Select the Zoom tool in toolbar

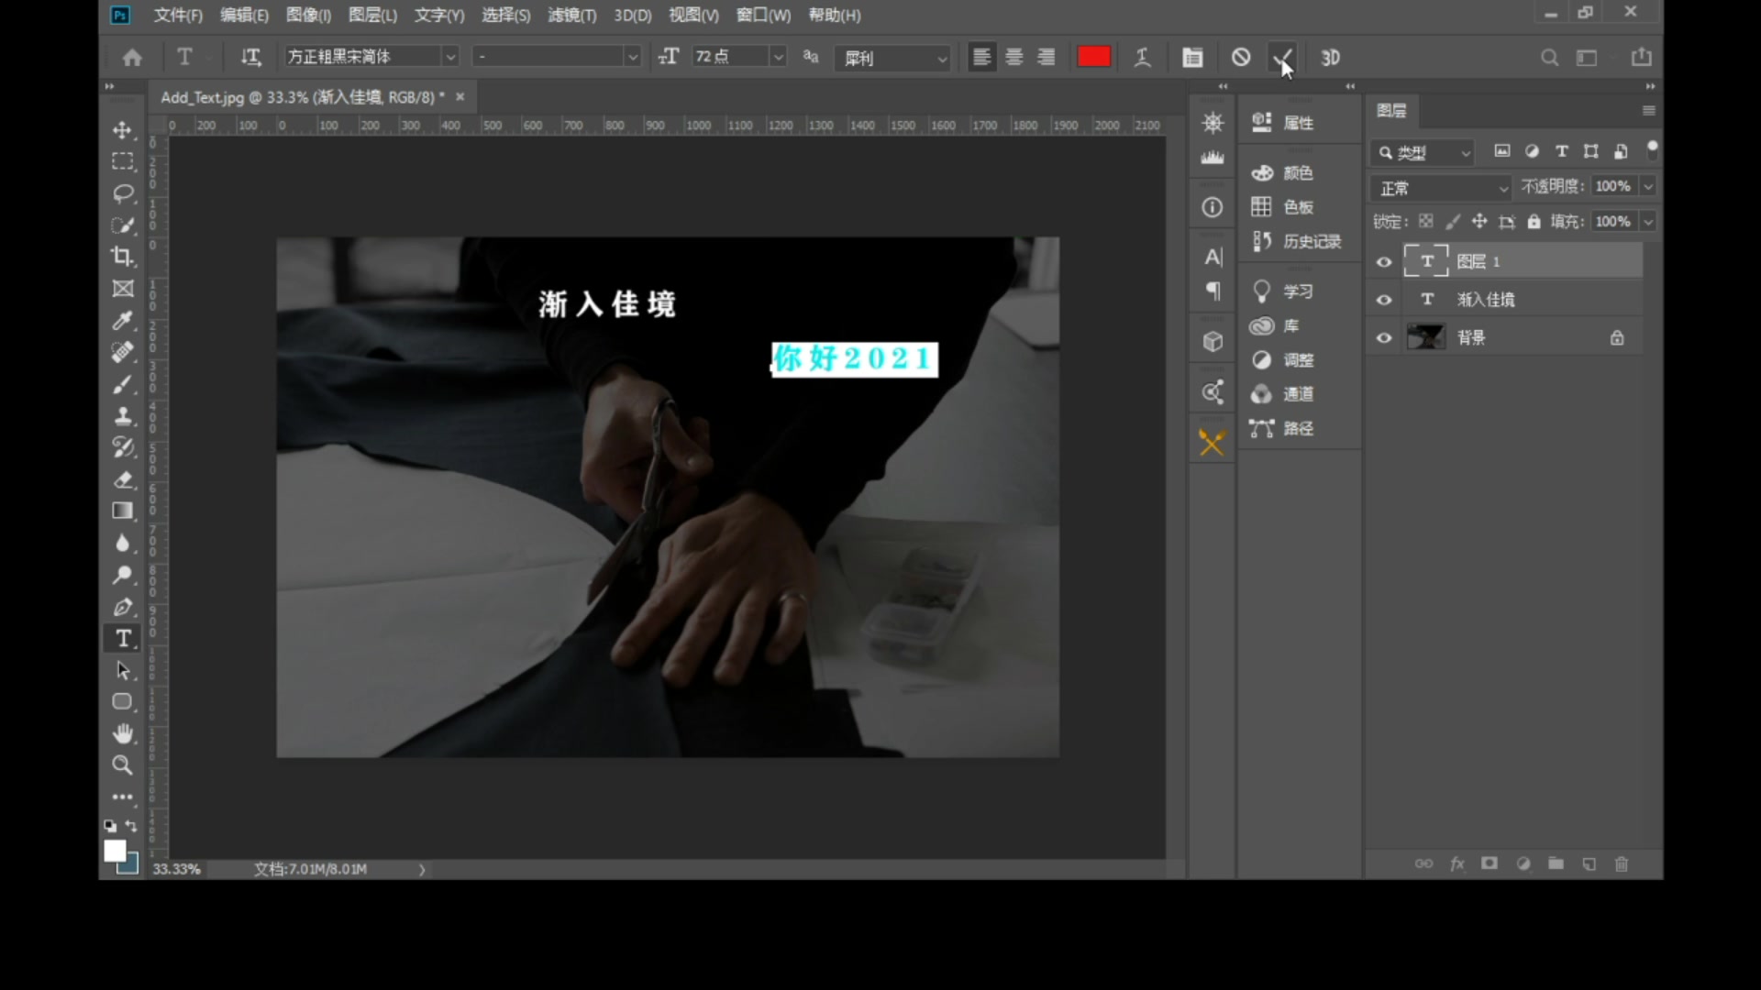tap(121, 763)
